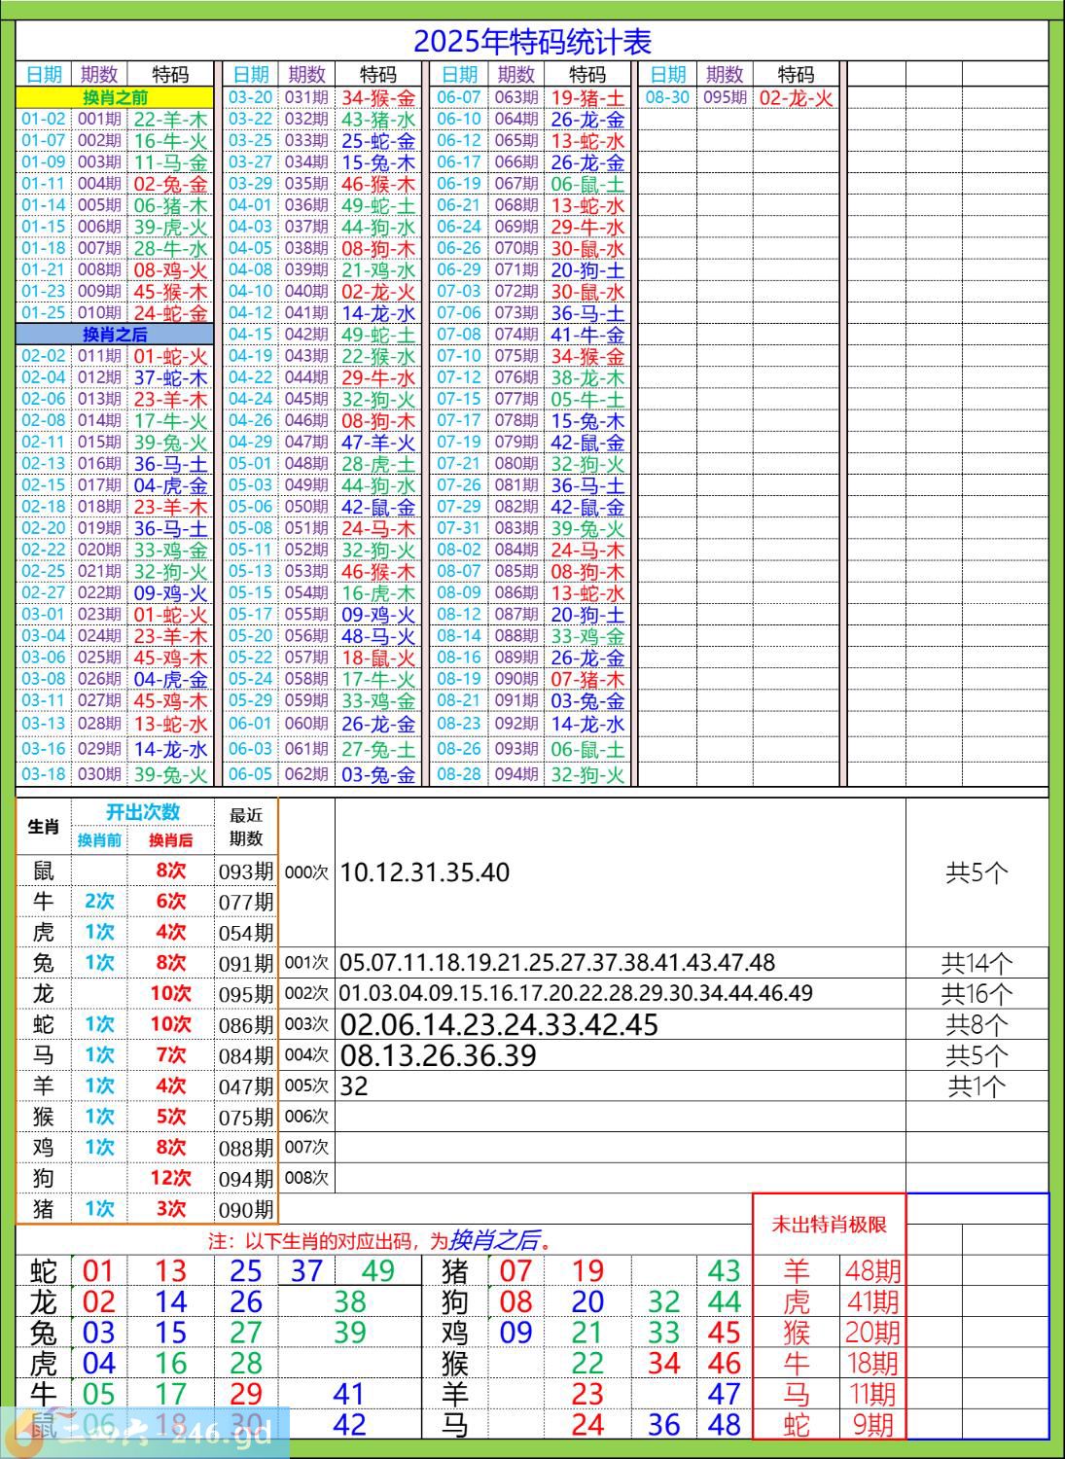
Task: Click the date cell "03-20"
Action: [251, 98]
